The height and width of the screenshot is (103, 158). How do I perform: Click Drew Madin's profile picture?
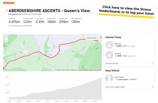tap(109, 78)
